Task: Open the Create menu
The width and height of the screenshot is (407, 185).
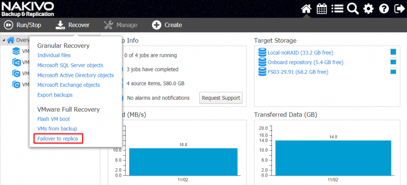Action: (167, 25)
